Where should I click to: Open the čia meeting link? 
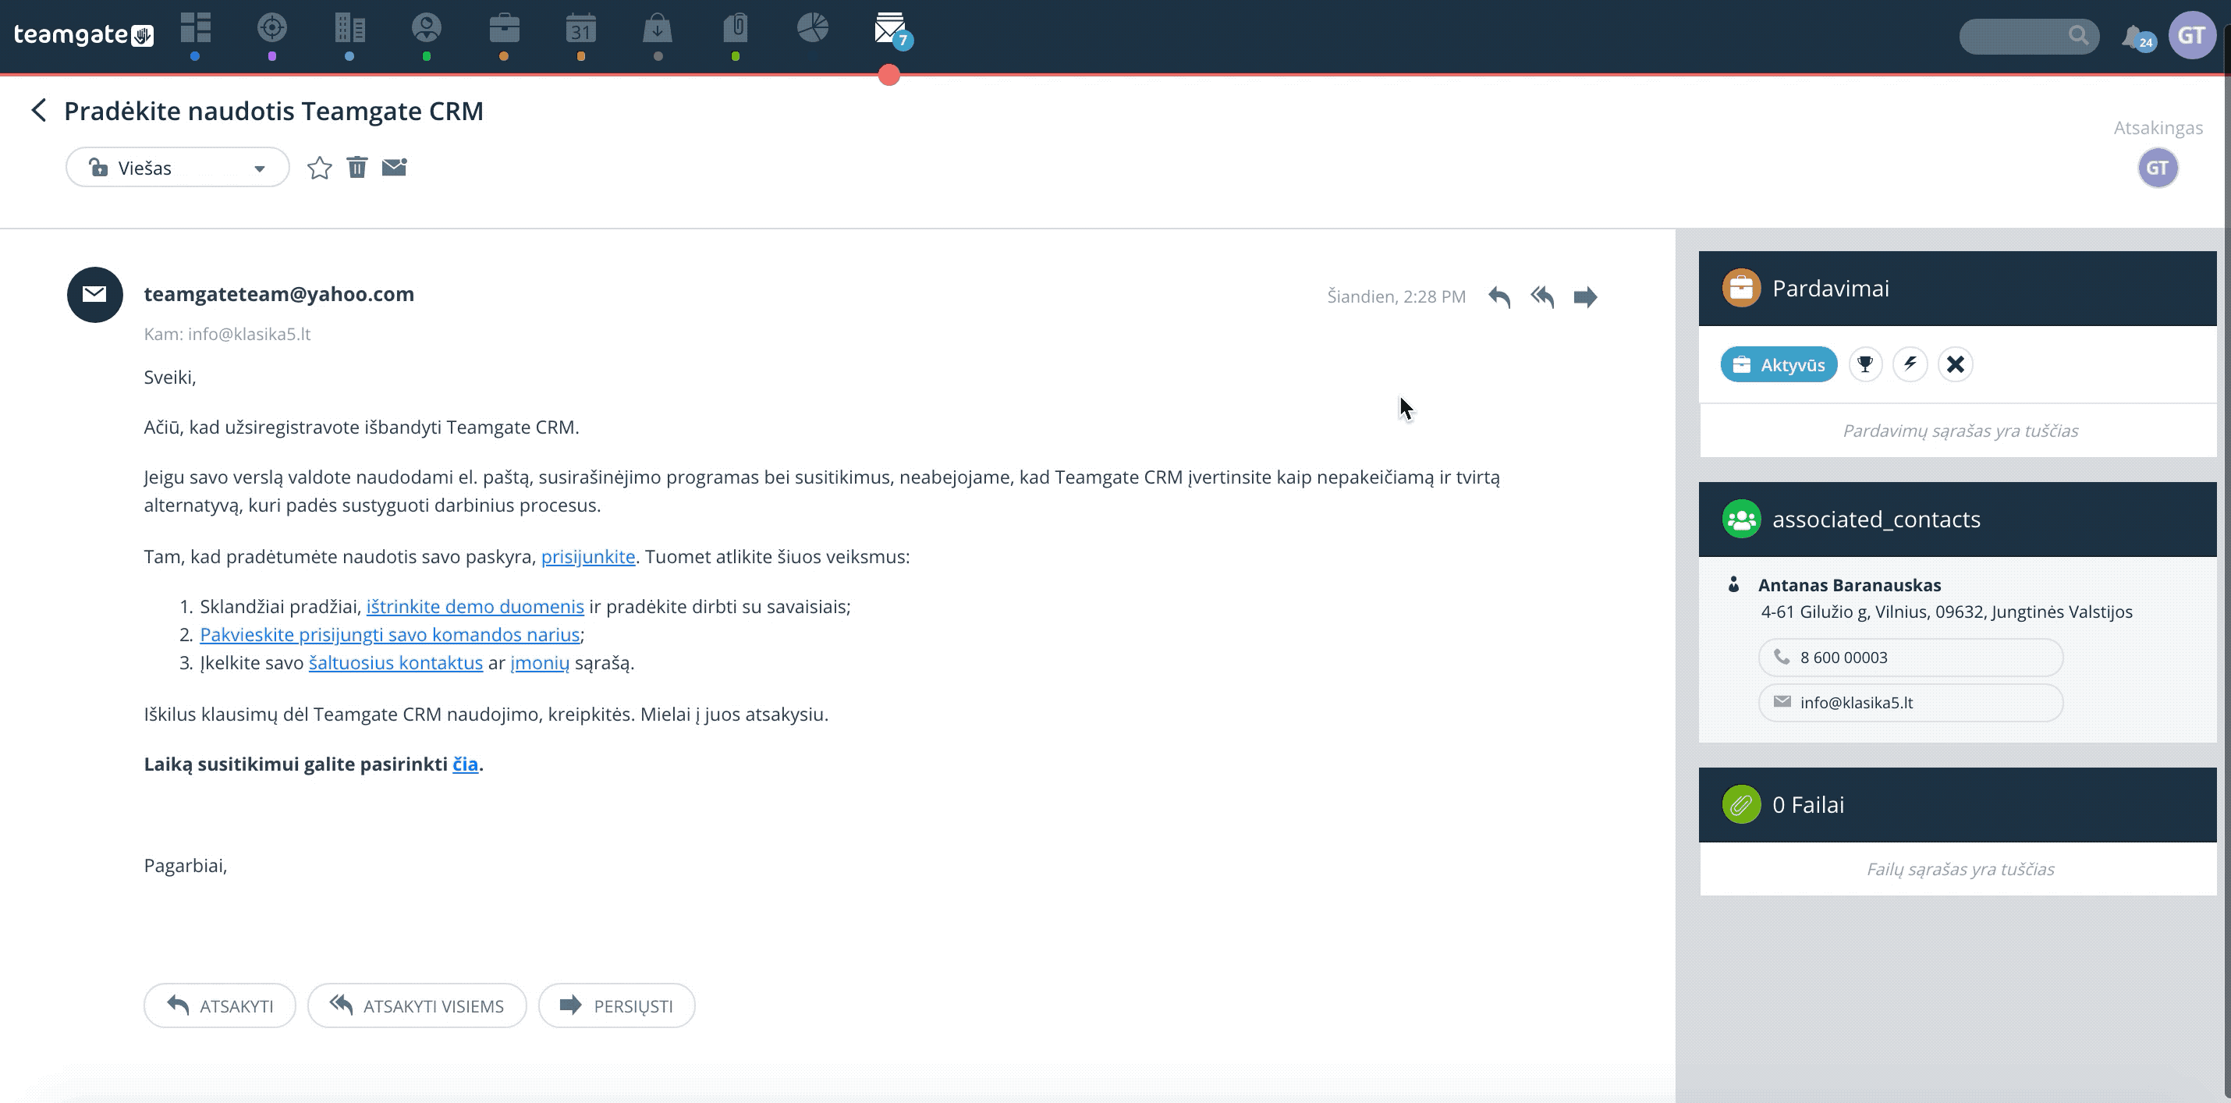[465, 764]
